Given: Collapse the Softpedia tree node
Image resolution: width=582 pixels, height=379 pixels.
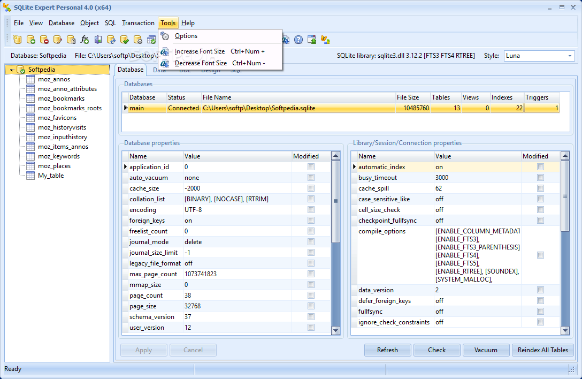Looking at the screenshot, I should click(12, 70).
